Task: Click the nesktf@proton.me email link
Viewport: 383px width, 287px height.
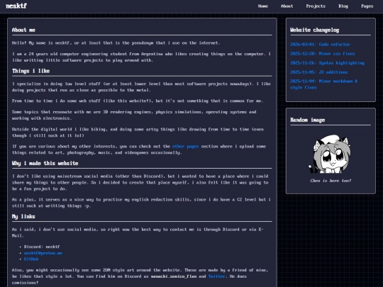Action: point(43,253)
